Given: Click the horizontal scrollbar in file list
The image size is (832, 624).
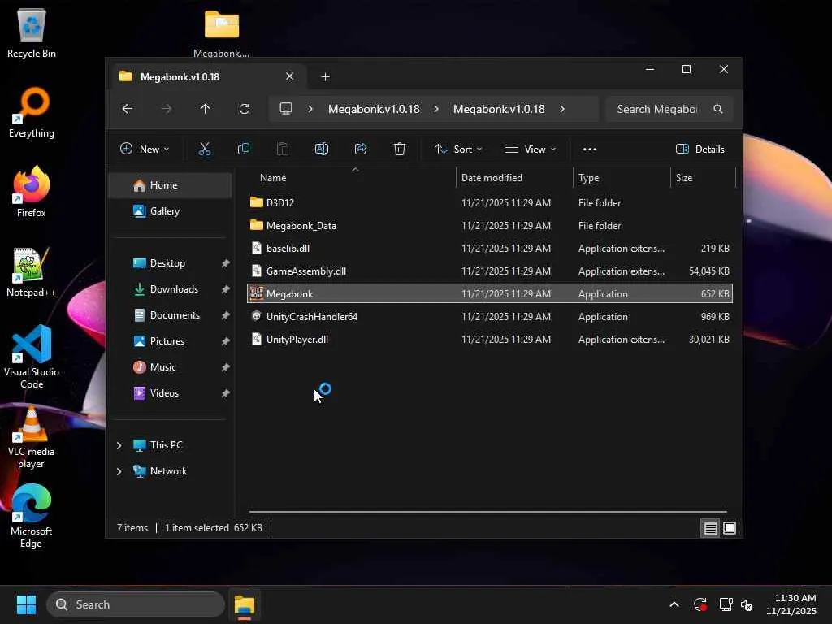Looking at the screenshot, I should [x=487, y=512].
